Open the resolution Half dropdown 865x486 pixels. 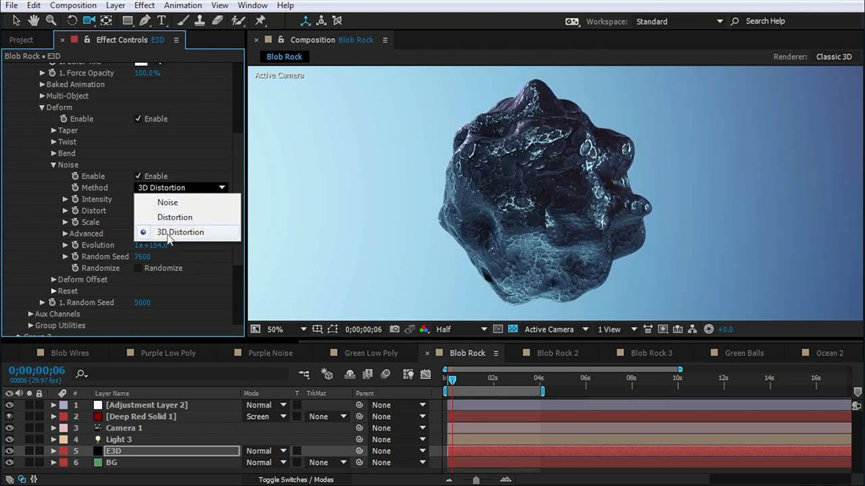[x=462, y=329]
